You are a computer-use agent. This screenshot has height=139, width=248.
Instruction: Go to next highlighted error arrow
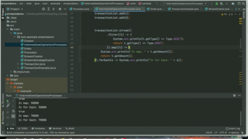239,14
